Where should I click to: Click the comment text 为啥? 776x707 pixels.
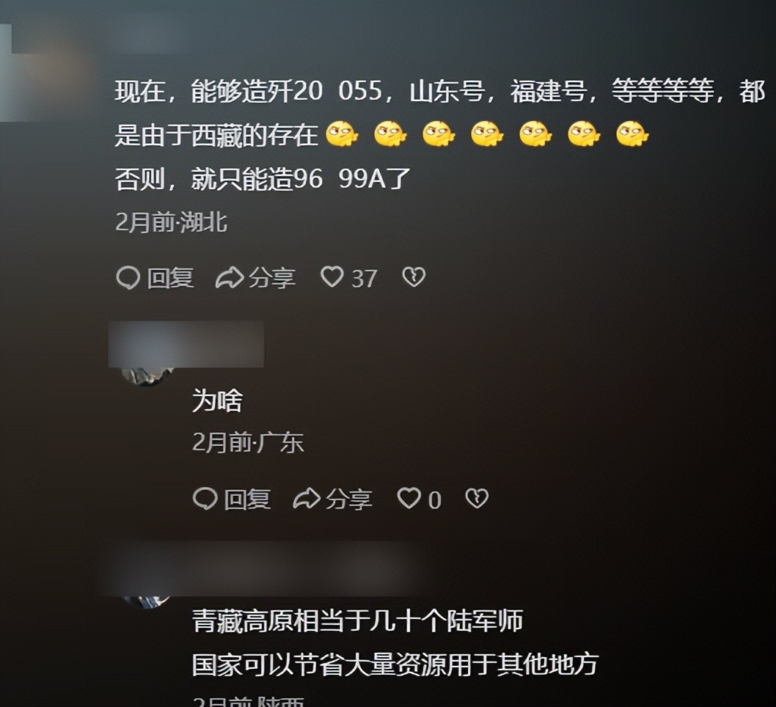[x=217, y=400]
